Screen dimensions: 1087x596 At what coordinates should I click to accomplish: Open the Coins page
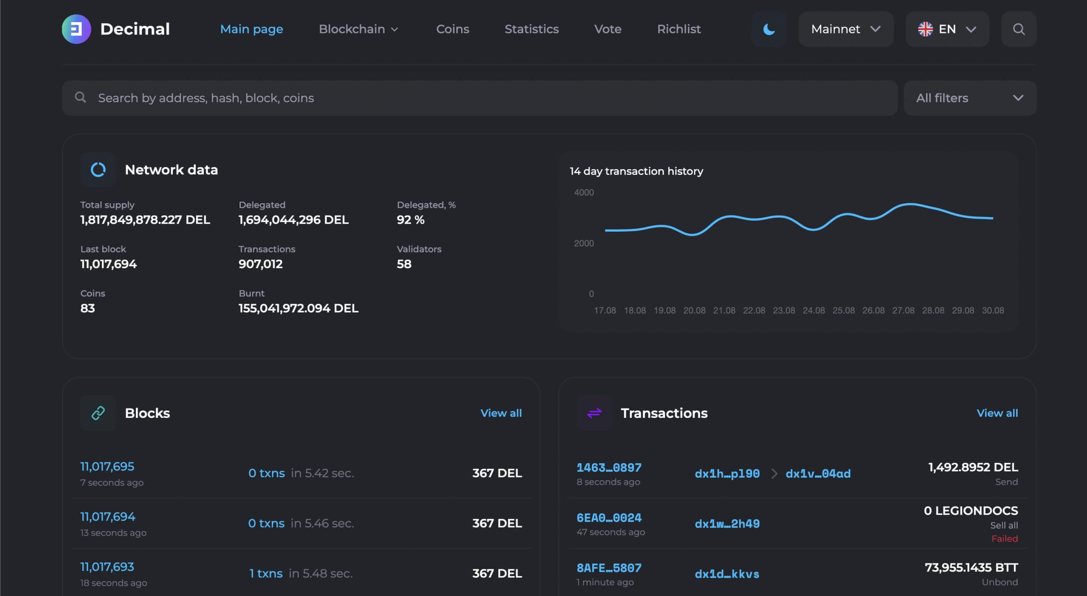(453, 29)
